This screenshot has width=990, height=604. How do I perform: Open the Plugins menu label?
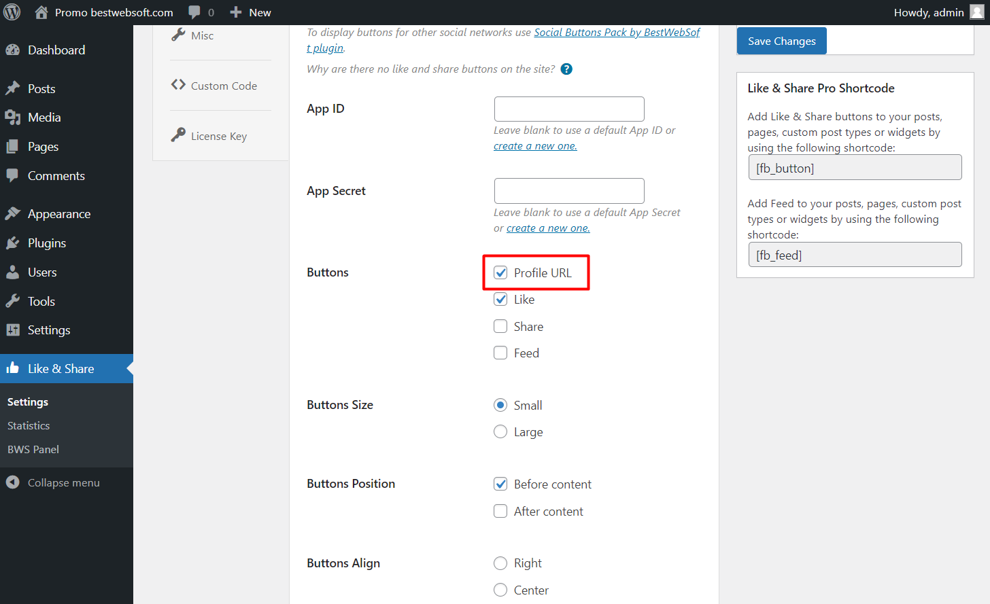pyautogui.click(x=47, y=243)
